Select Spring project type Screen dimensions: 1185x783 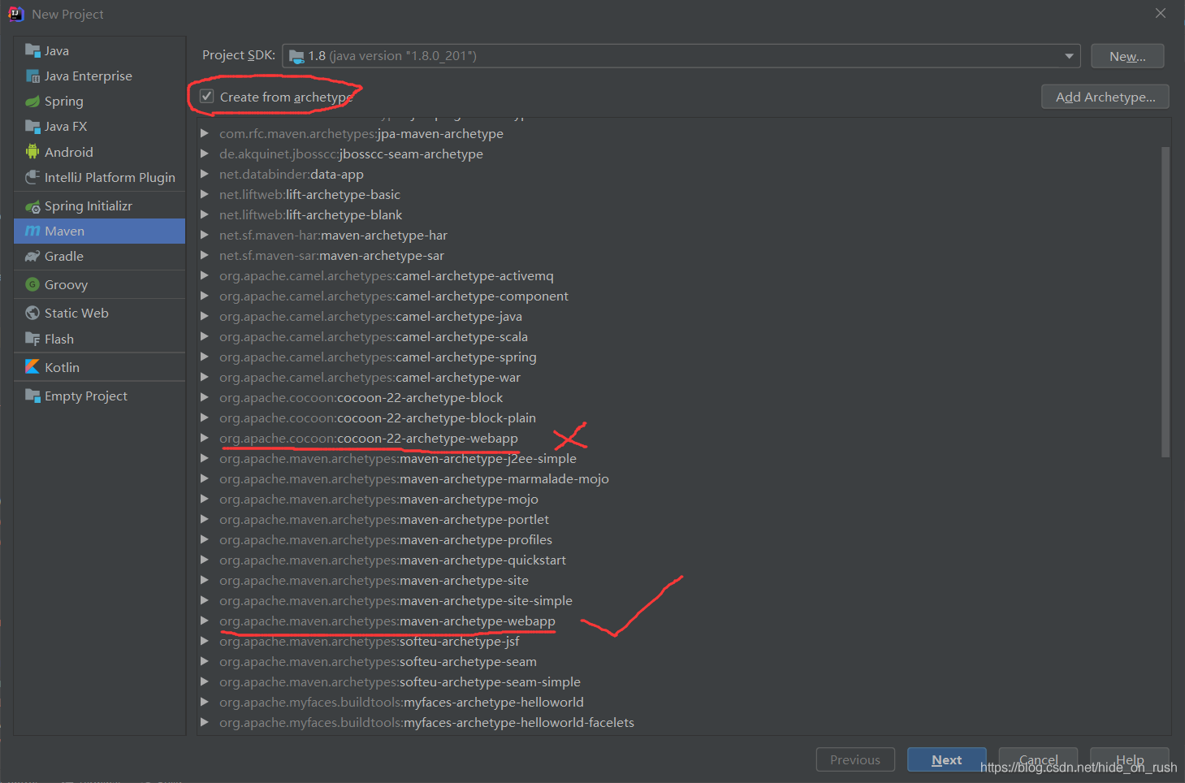point(99,102)
